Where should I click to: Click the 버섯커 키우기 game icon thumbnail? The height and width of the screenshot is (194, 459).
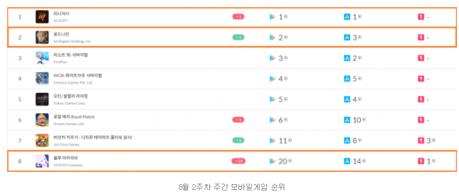coord(42,140)
